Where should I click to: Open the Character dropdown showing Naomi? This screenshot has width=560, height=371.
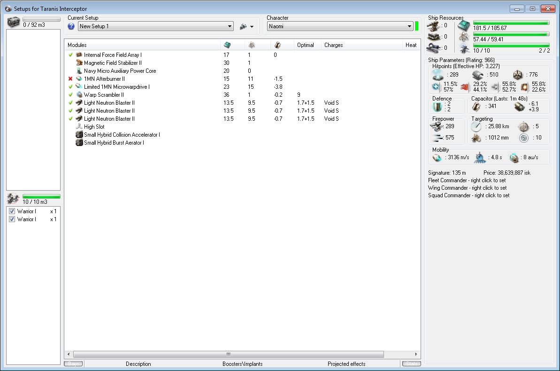(x=340, y=26)
